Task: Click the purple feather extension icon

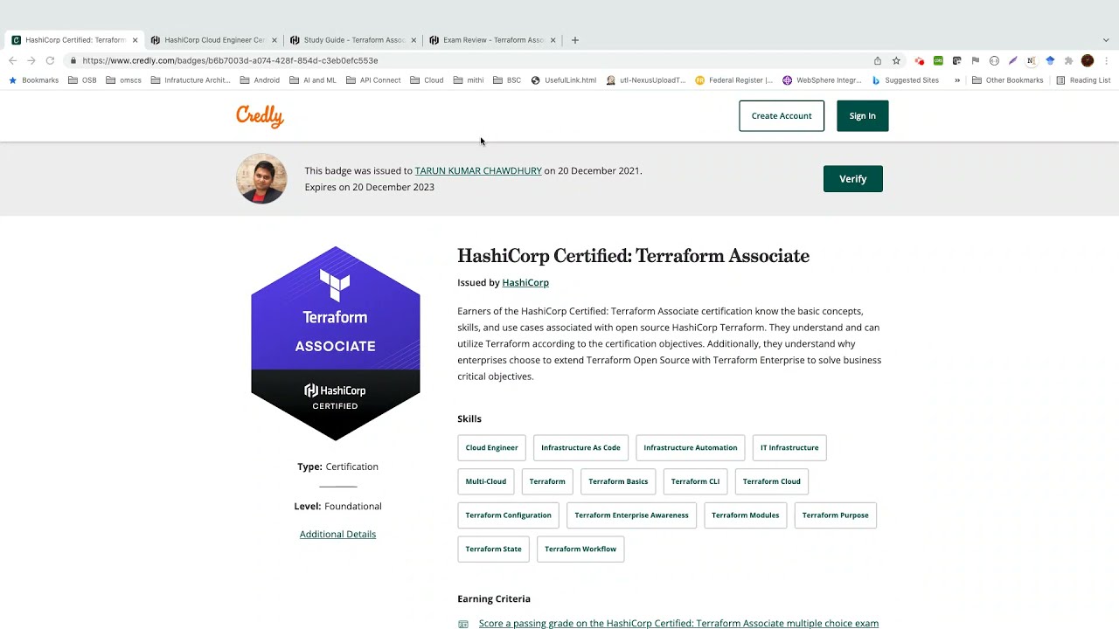Action: tap(1012, 60)
